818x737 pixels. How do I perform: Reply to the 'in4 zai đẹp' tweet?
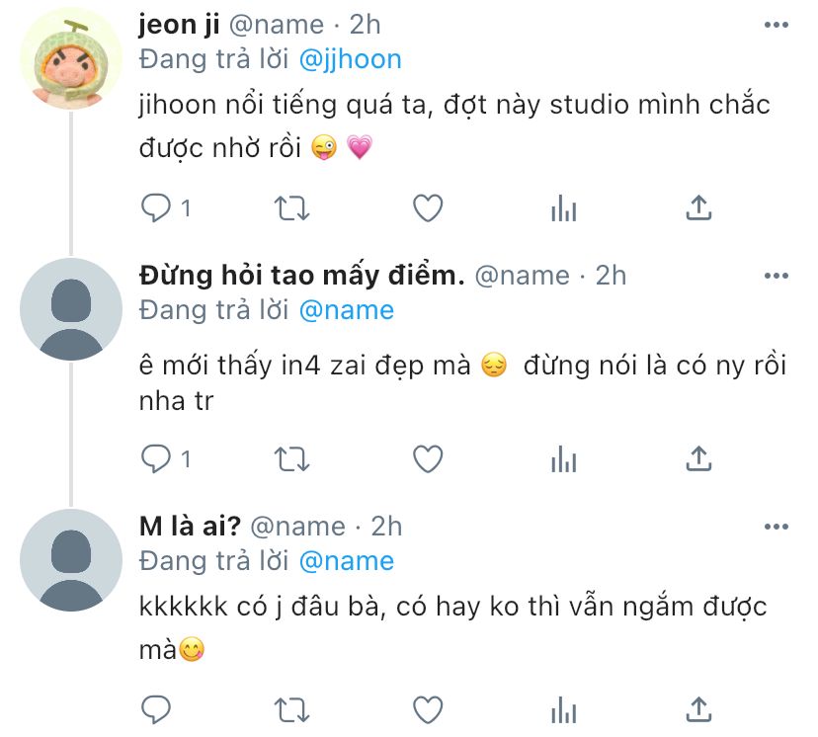(157, 458)
